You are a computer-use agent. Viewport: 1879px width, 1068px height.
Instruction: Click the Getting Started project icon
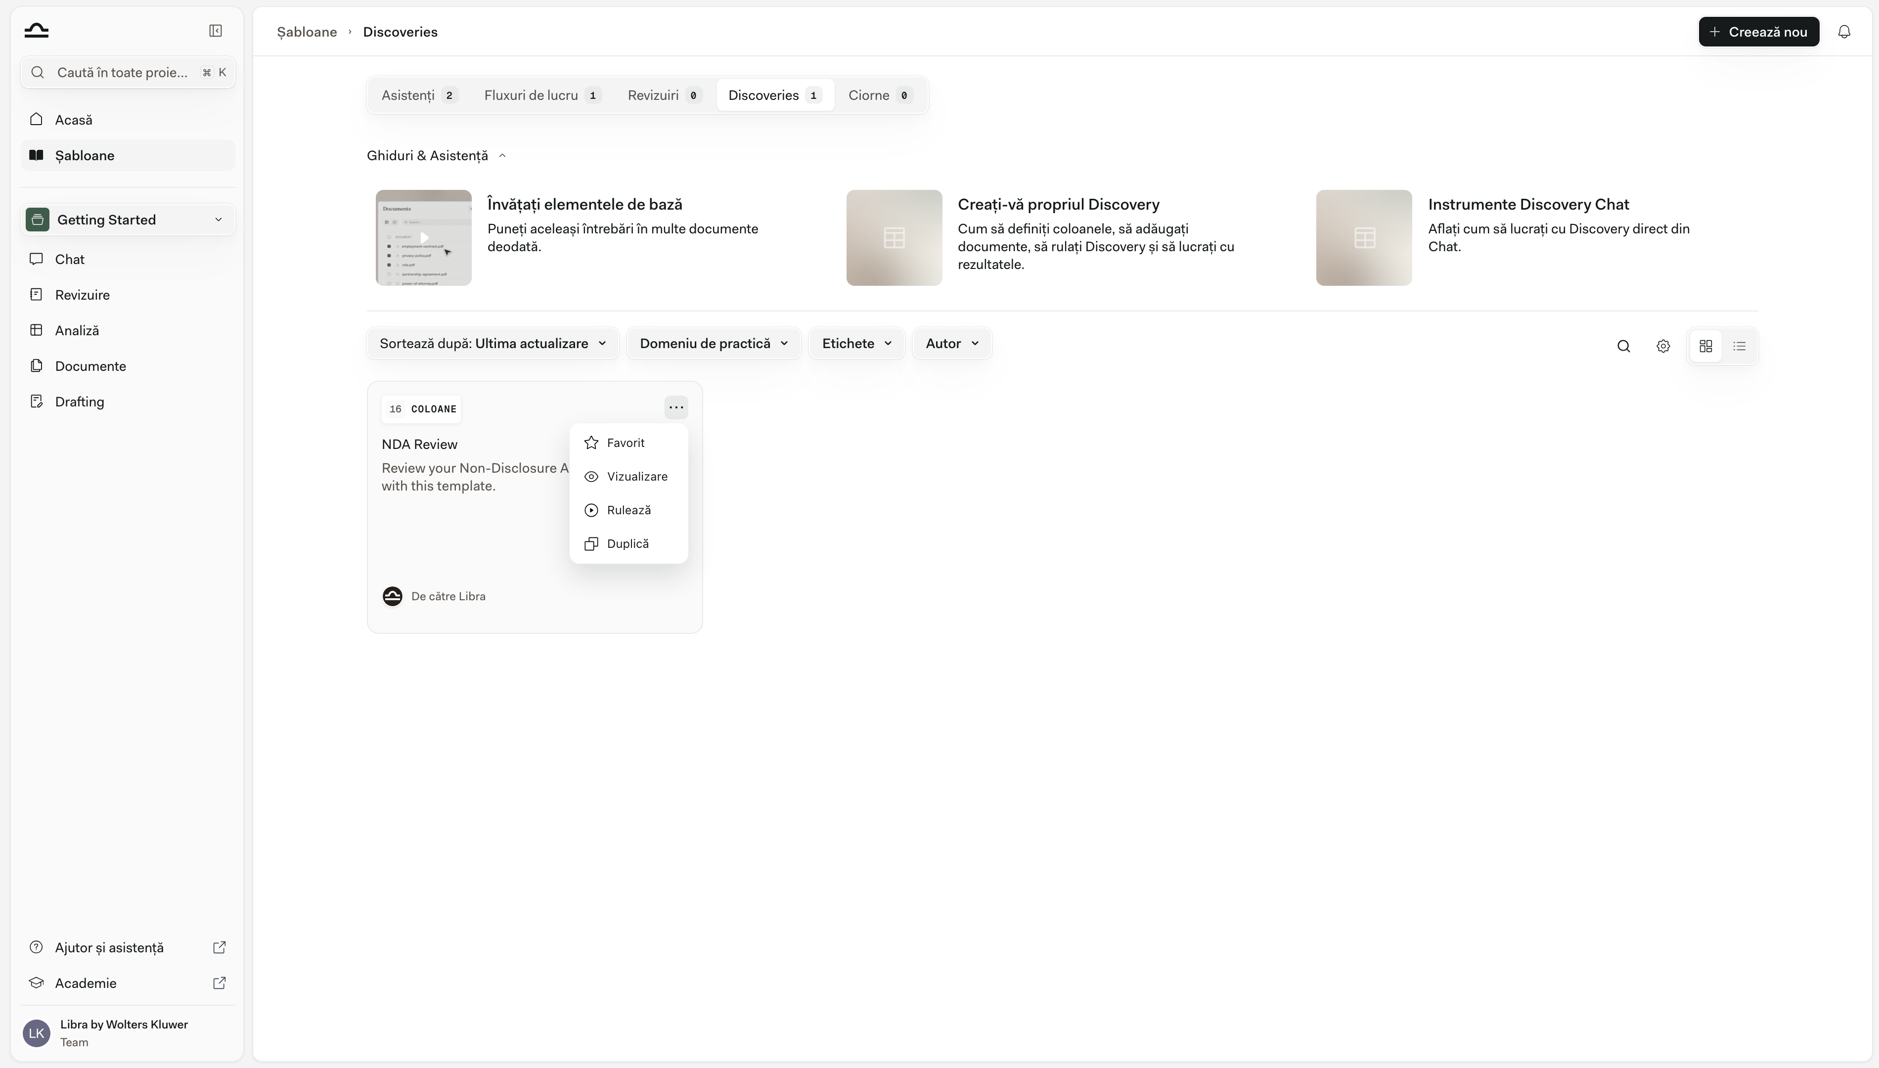38,220
